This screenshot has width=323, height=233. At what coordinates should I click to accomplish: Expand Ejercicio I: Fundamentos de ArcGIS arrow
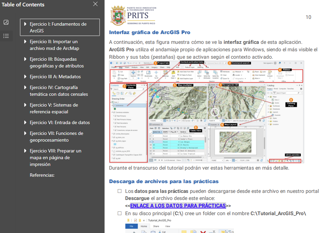point(25,24)
